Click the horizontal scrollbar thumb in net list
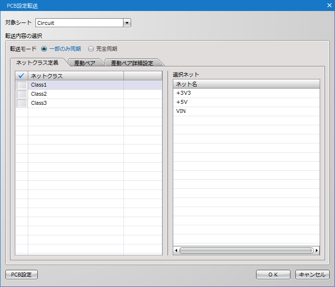The height and width of the screenshot is (287, 335). pos(246,250)
